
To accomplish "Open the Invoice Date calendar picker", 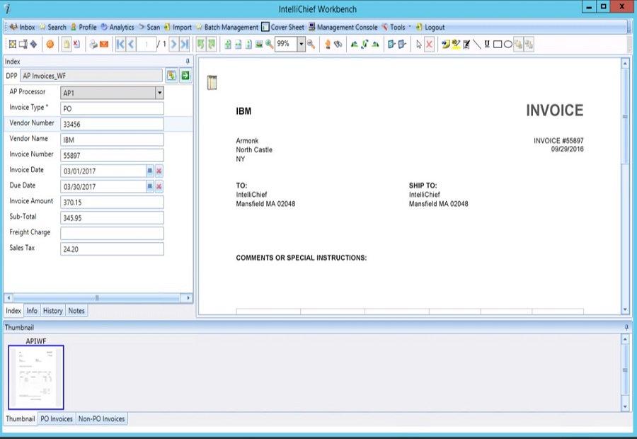I will (x=149, y=171).
